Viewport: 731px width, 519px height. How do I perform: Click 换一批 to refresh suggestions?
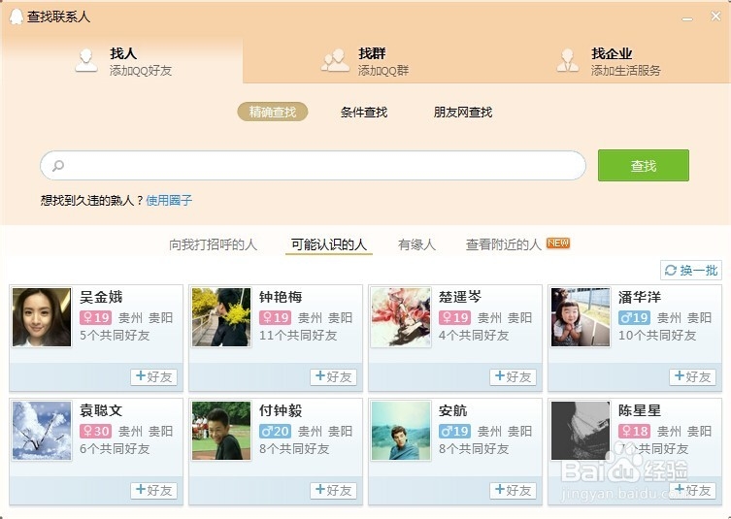click(x=691, y=271)
